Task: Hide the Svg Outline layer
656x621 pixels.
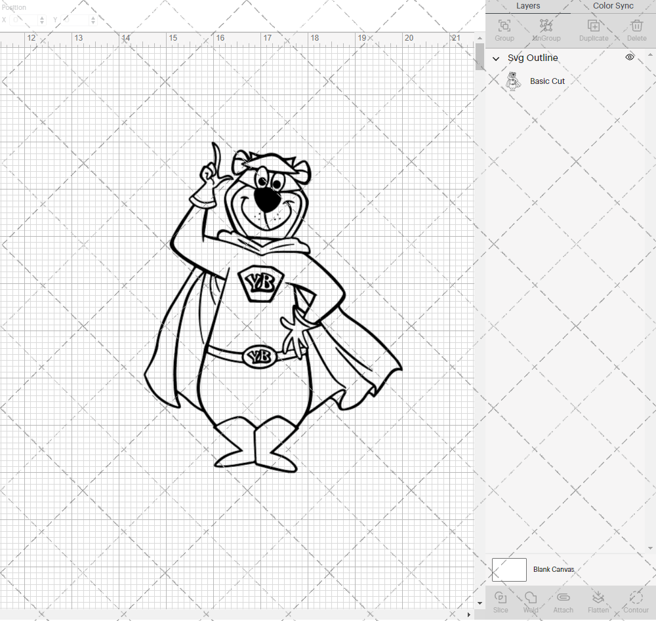Action: (x=630, y=57)
